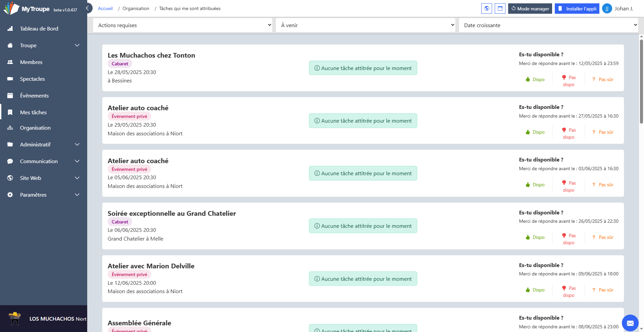644x332 pixels.
Task: Click the Accueil breadcrumb link
Action: [105, 8]
